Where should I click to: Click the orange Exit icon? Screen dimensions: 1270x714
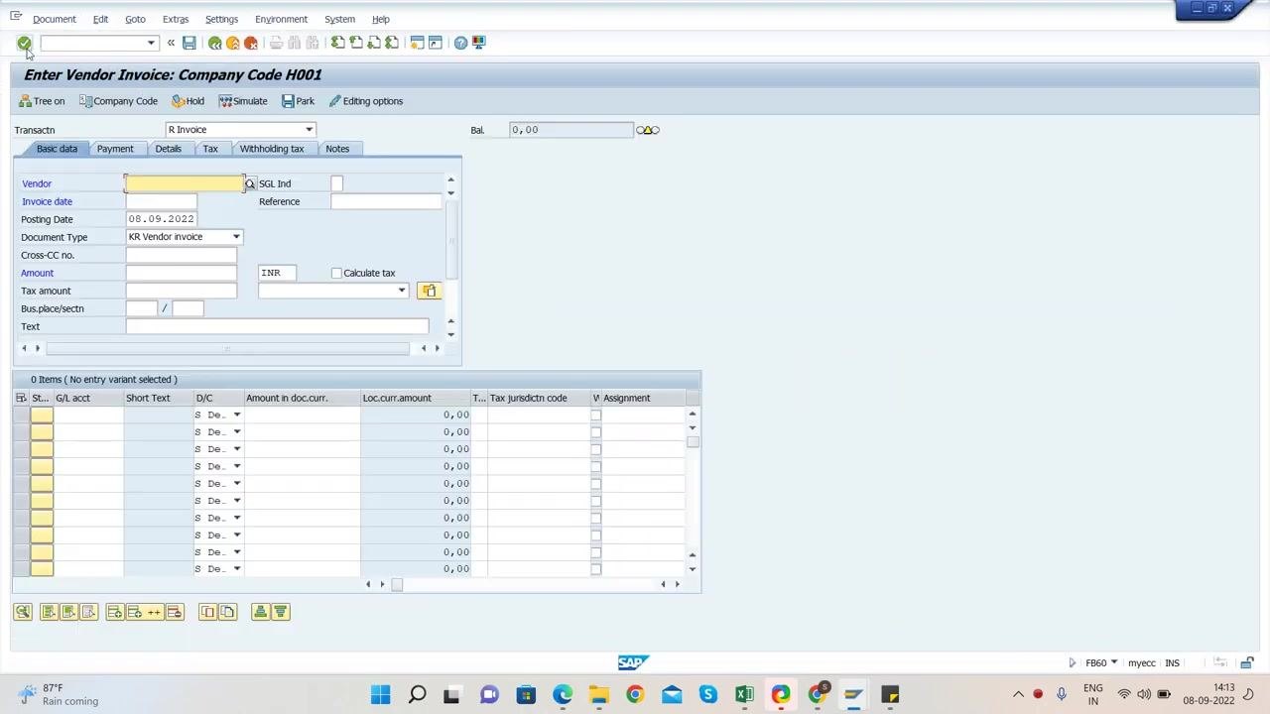click(x=232, y=43)
